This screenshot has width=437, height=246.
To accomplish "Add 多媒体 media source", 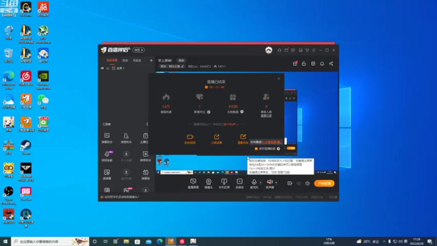I will coord(239,184).
